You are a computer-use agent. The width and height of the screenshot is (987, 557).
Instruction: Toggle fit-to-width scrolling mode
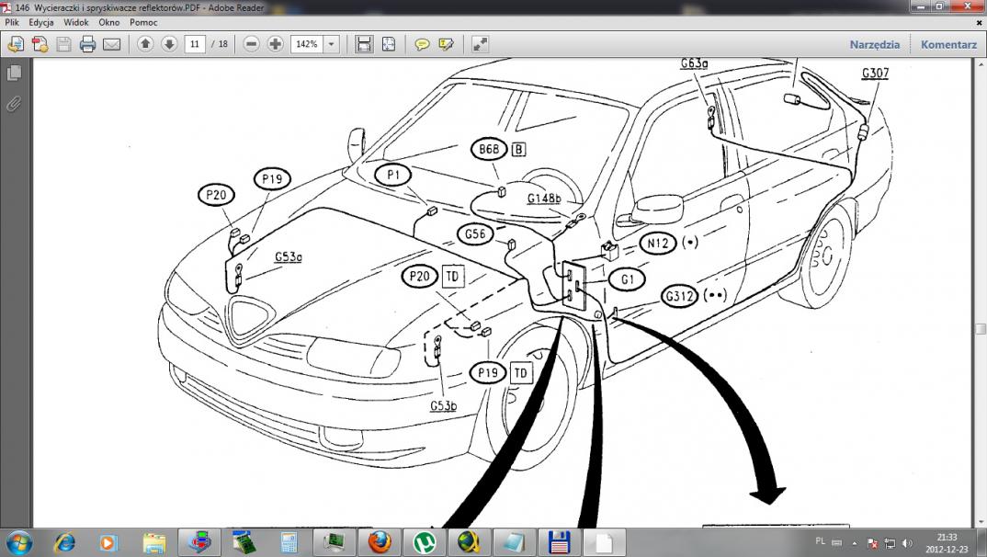pos(364,44)
